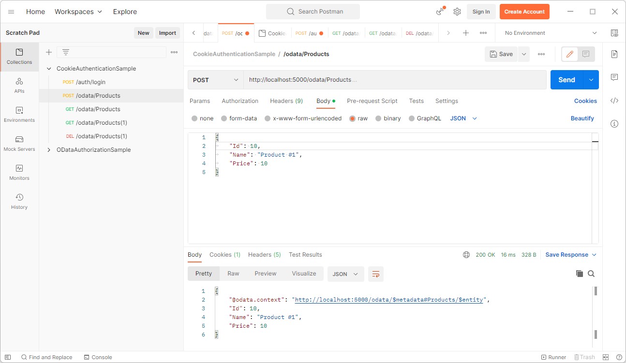Click the network globe icon in response
This screenshot has height=363, width=626.
tap(466, 255)
